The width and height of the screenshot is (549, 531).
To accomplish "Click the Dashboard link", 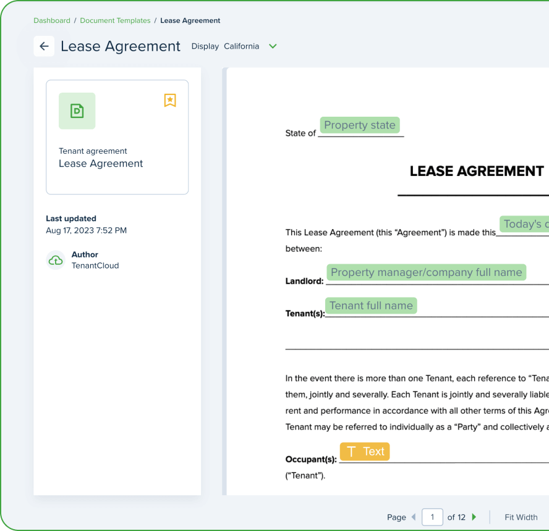I will (x=52, y=20).
